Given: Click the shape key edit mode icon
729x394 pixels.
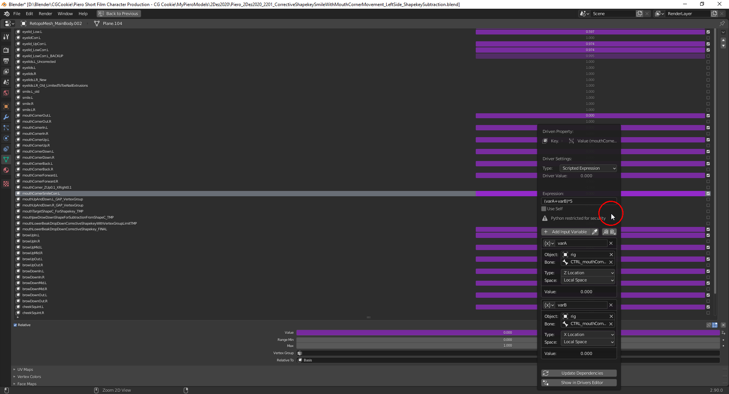Looking at the screenshot, I should click(x=715, y=325).
